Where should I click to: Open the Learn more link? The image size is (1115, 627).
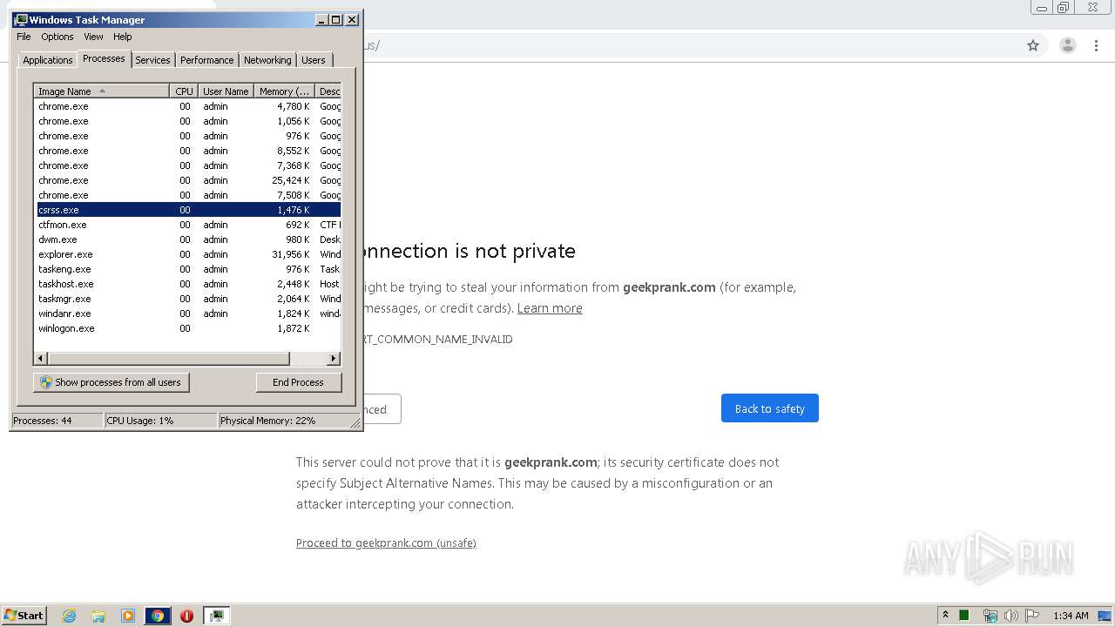pyautogui.click(x=550, y=308)
